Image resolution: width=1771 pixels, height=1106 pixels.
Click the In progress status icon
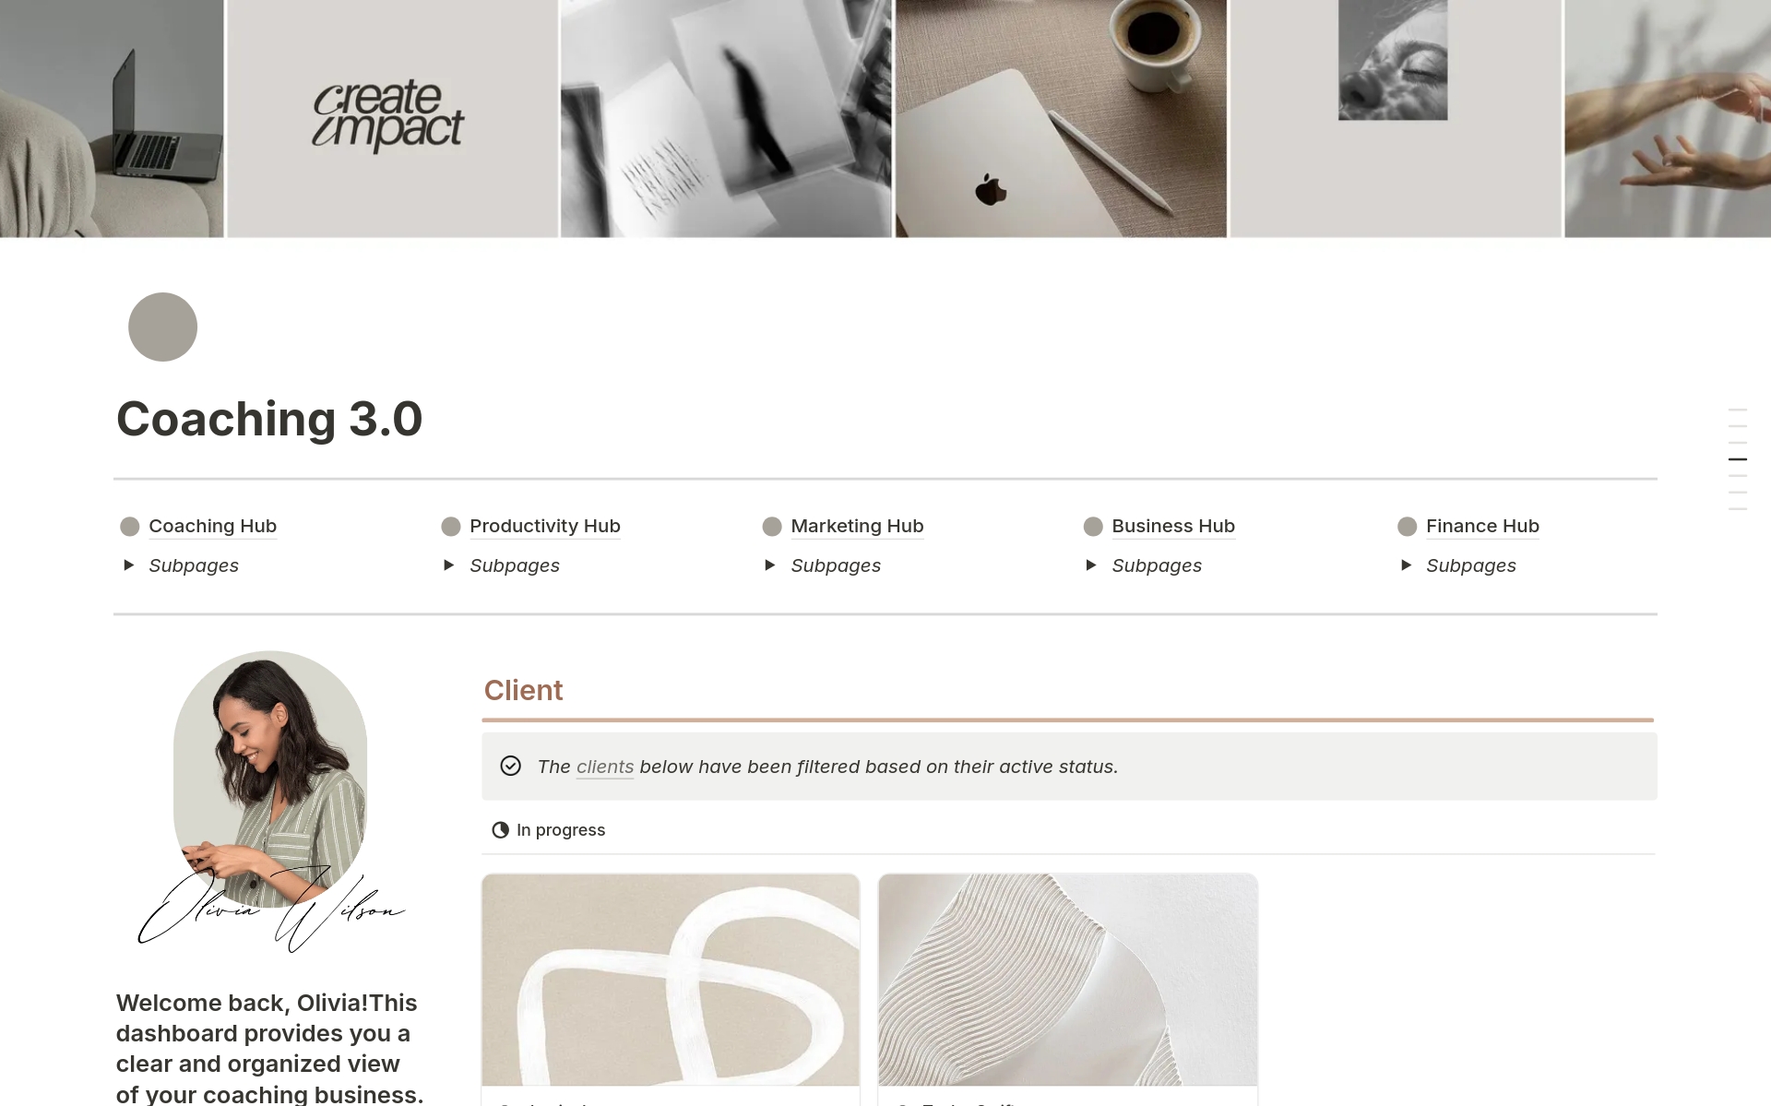coord(501,830)
